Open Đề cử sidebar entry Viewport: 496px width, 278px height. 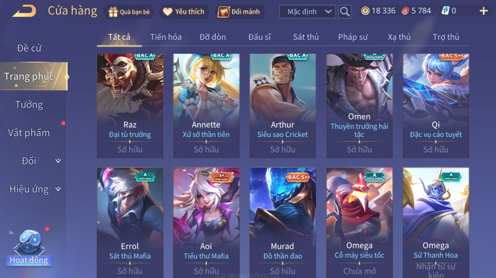tap(29, 48)
